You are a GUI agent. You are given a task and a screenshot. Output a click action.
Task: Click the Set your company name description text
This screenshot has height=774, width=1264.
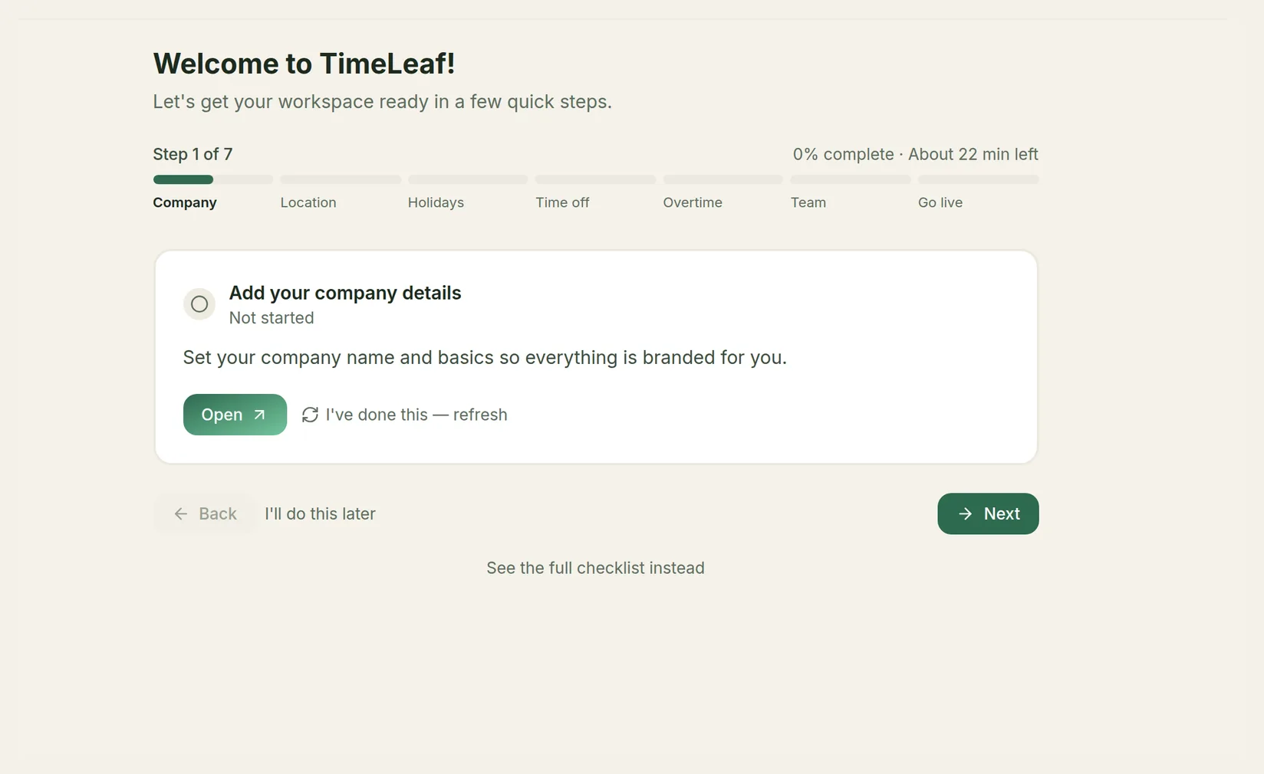tap(485, 357)
